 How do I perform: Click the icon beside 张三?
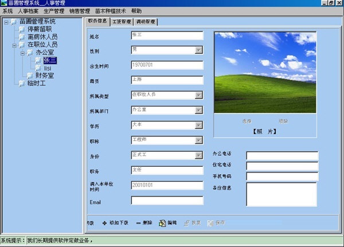click(38, 60)
